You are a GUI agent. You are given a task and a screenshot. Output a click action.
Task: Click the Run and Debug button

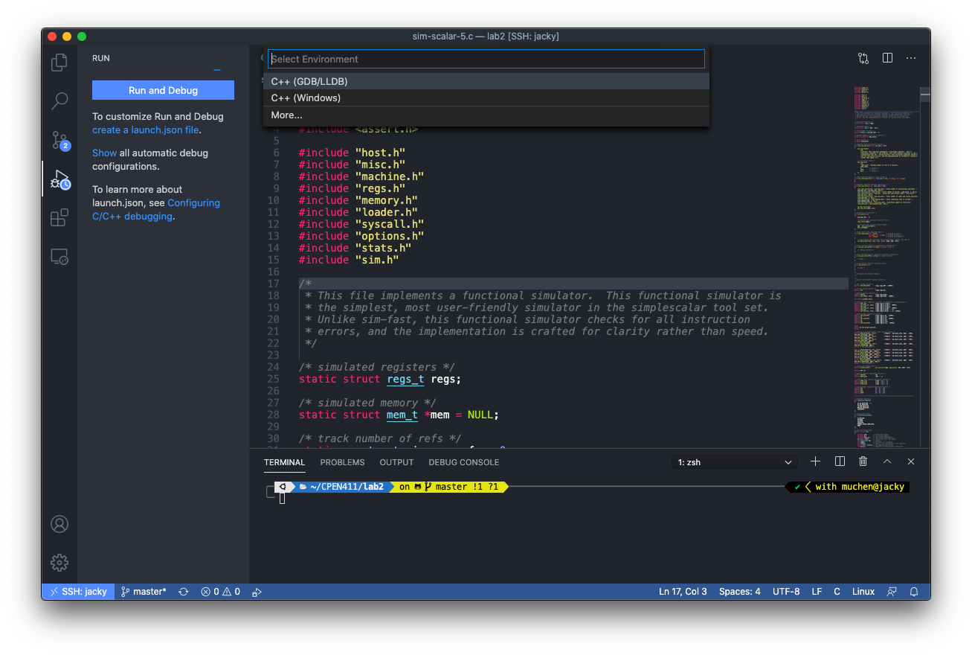(163, 90)
